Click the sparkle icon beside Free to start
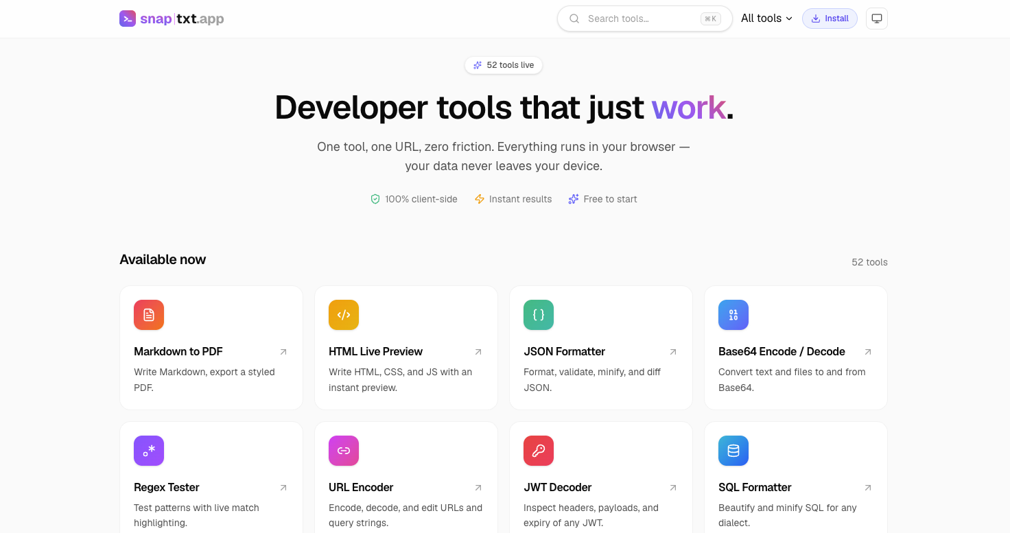Screen dimensions: 1010x533 click(x=574, y=199)
